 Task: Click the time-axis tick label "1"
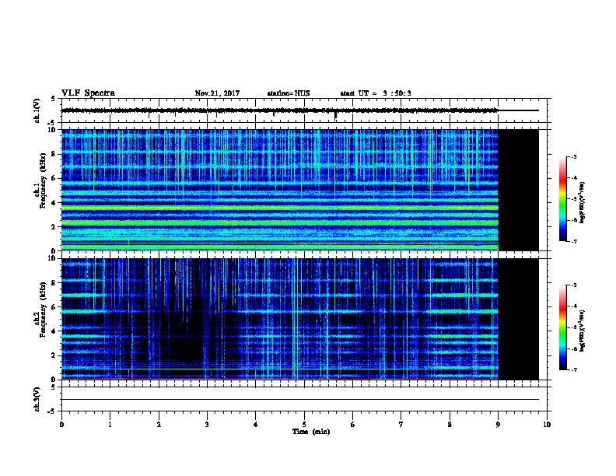tap(110, 424)
